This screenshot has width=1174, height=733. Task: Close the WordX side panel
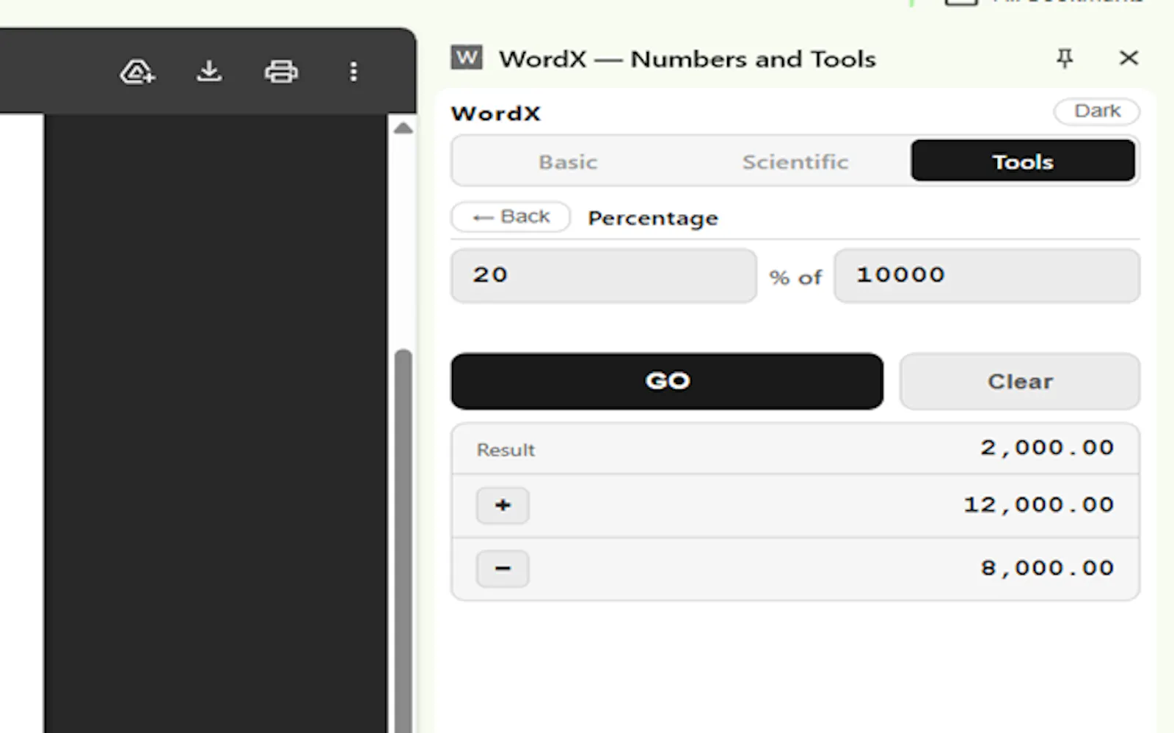1129,58
